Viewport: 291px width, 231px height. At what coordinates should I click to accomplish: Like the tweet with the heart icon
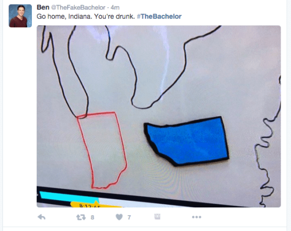pos(119,217)
